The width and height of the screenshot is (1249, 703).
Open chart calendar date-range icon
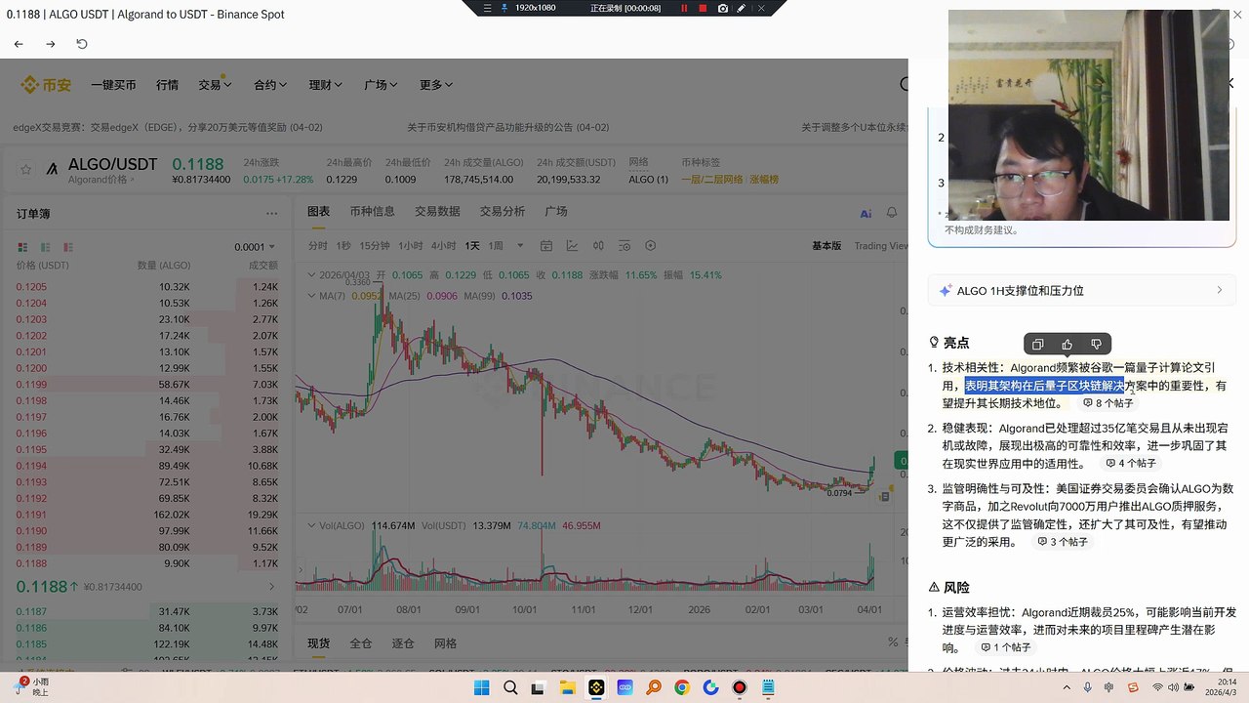[x=546, y=245]
